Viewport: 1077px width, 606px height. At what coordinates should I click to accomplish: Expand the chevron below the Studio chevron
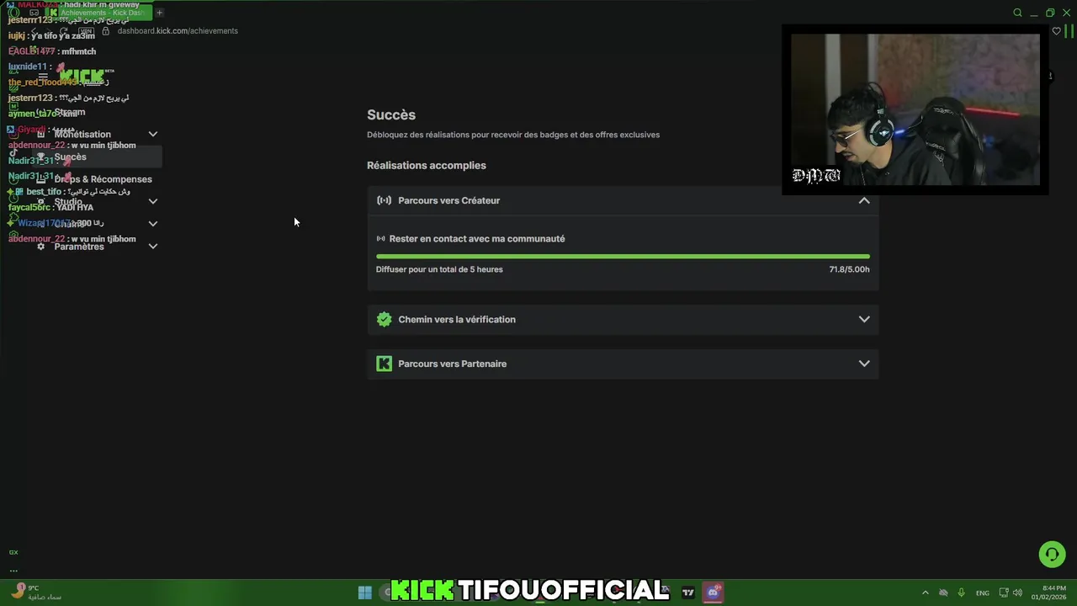tap(153, 224)
